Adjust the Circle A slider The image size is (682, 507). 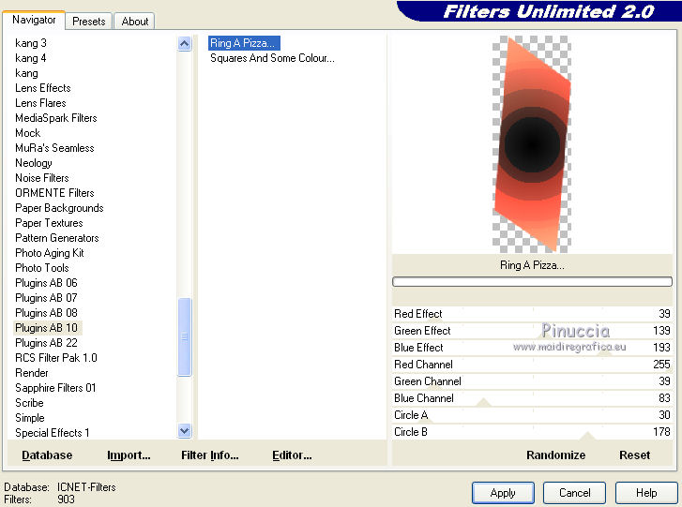pos(532,415)
